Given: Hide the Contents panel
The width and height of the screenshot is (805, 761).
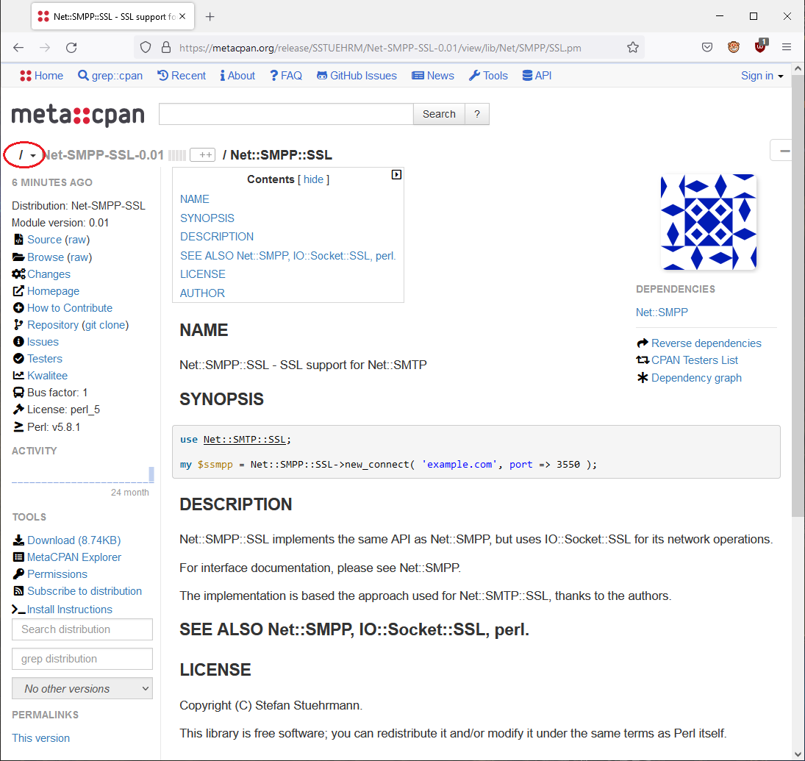Looking at the screenshot, I should (x=313, y=179).
